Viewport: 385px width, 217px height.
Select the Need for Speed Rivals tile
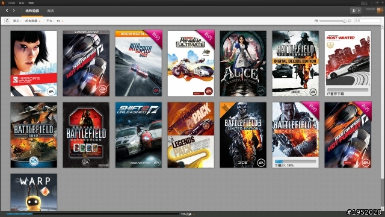pos(138,63)
